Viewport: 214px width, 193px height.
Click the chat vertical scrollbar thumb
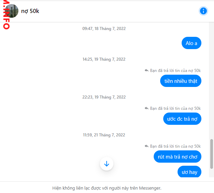(x=212, y=153)
